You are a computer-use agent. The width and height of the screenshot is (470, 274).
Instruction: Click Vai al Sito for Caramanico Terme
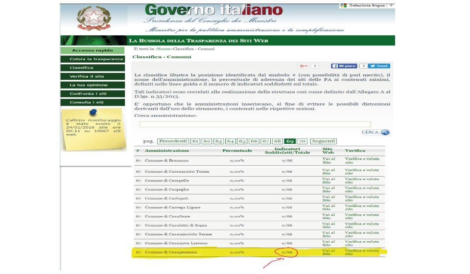pos(329,172)
